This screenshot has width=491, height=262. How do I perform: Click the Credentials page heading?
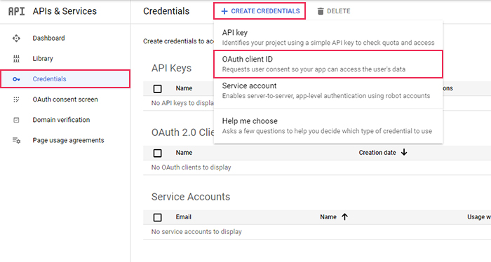point(166,11)
